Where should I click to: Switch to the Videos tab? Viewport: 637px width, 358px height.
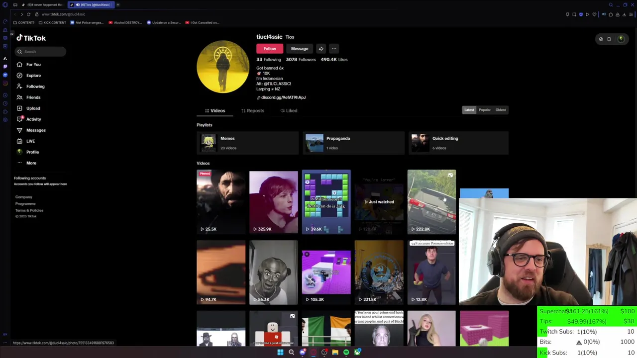(215, 111)
